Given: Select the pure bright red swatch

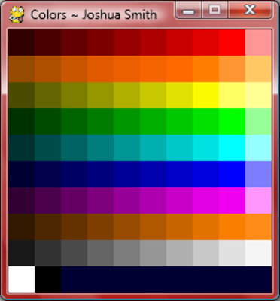Looking at the screenshot, I should pyautogui.click(x=232, y=42).
